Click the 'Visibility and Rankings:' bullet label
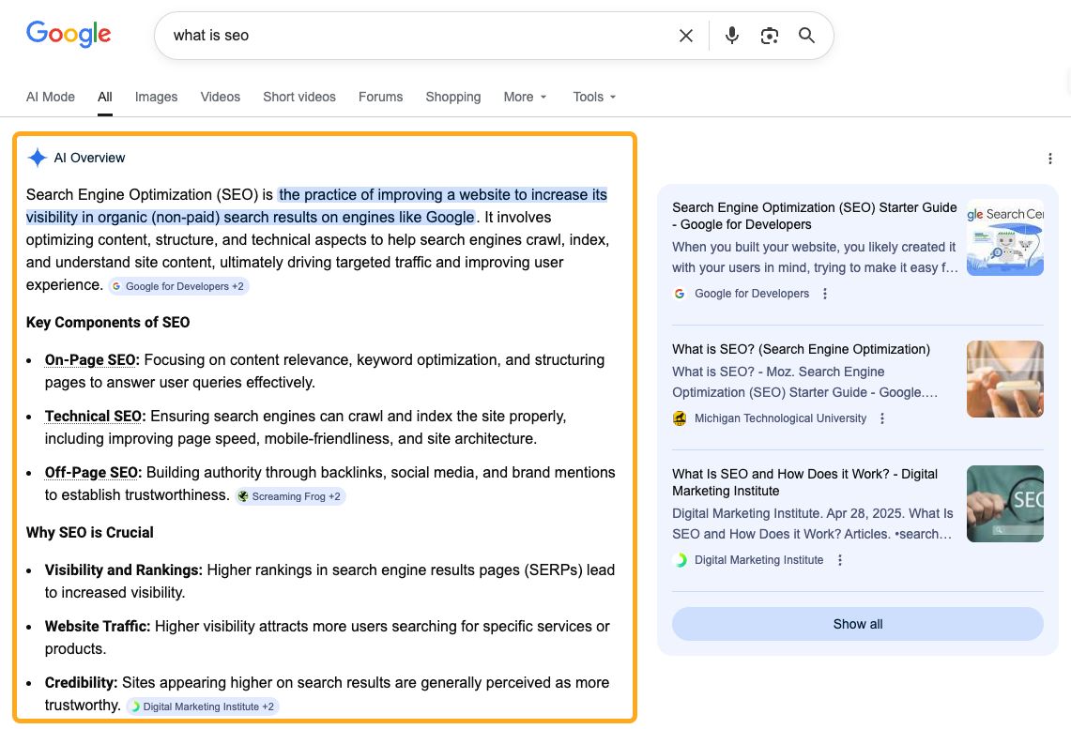Viewport: 1071px width, 729px height. point(124,570)
